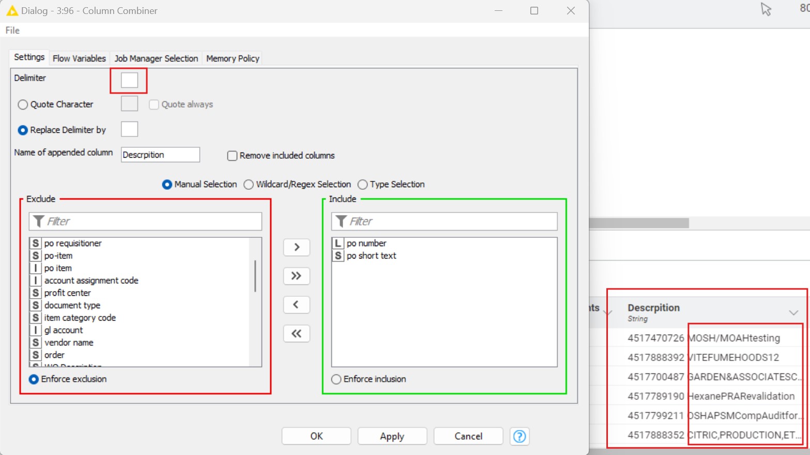Click the KNIME warning icon in title bar
This screenshot has height=455, width=810.
(10, 10)
